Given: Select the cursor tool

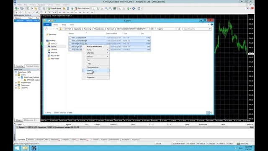Looking at the screenshot, I should [16, 12].
